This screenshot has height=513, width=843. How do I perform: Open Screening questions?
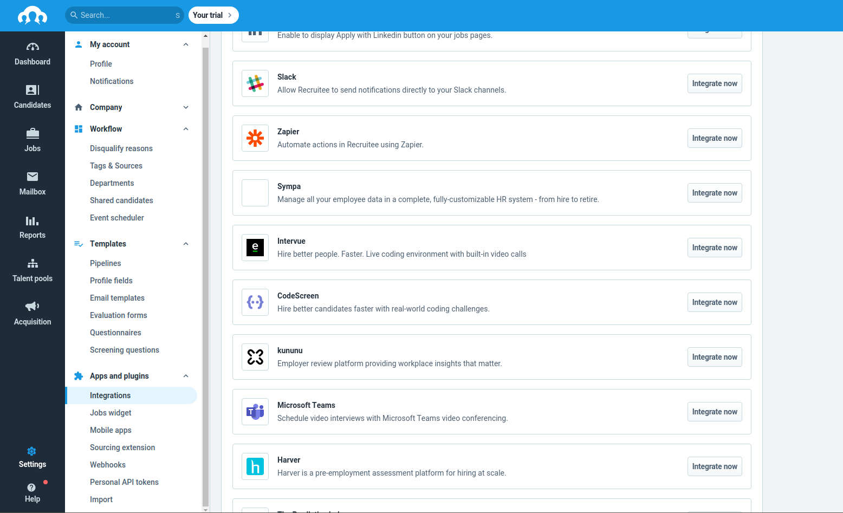click(124, 350)
